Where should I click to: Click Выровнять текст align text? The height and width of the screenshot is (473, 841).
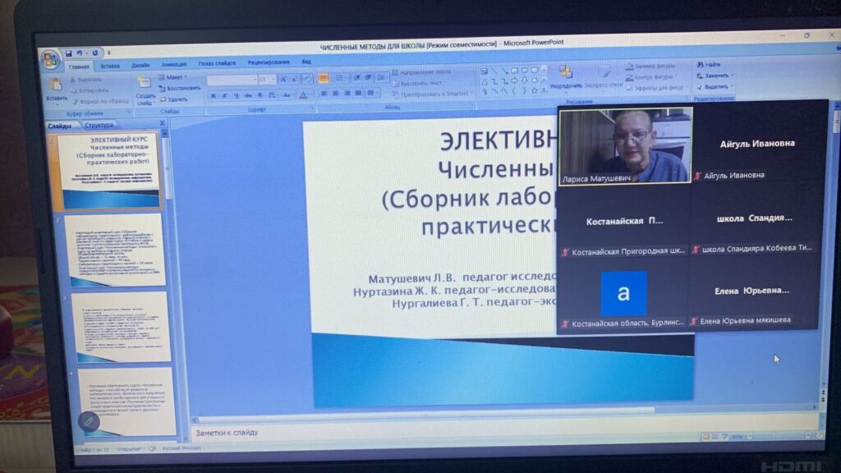[418, 84]
